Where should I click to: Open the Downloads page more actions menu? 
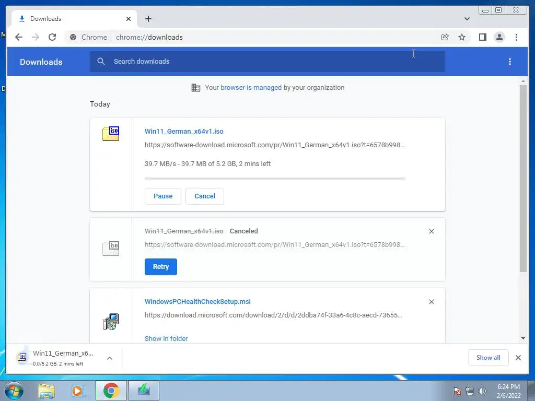510,62
